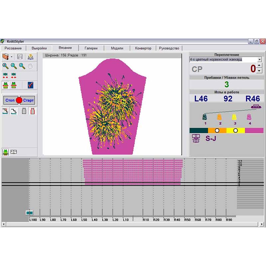Click carriage icon with outward red arrows

pos(5,75)
